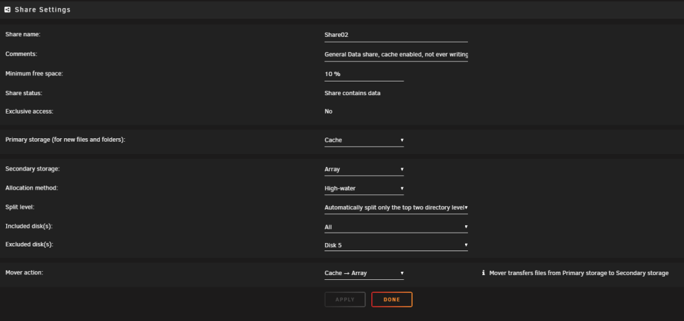Click the 'Primary storage (for new files and folders):' label
The width and height of the screenshot is (684, 321).
[x=65, y=140]
